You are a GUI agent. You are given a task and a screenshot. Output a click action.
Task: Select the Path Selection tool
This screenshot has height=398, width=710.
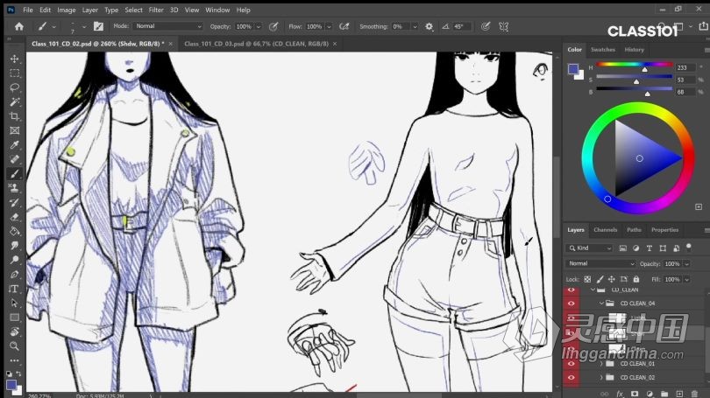point(15,304)
